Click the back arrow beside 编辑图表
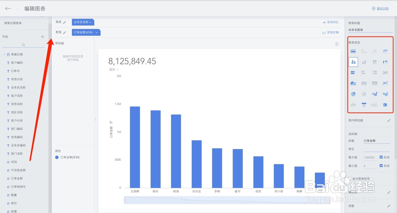 click(8, 8)
